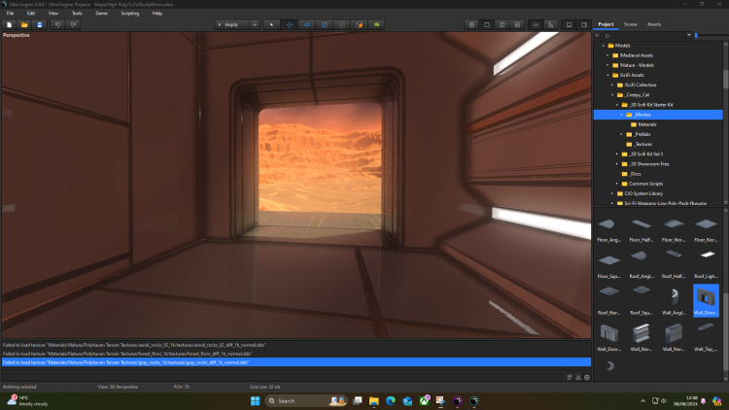Open the Scripting menu
729x410 pixels.
[129, 13]
